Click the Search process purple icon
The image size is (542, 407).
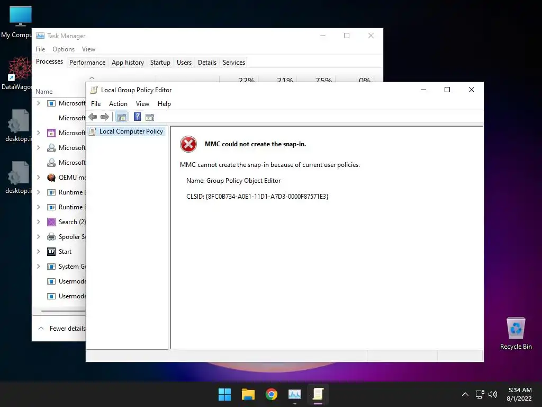click(51, 222)
